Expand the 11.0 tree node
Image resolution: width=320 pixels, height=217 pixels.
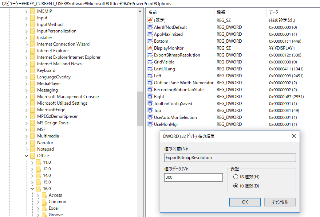click(32, 162)
